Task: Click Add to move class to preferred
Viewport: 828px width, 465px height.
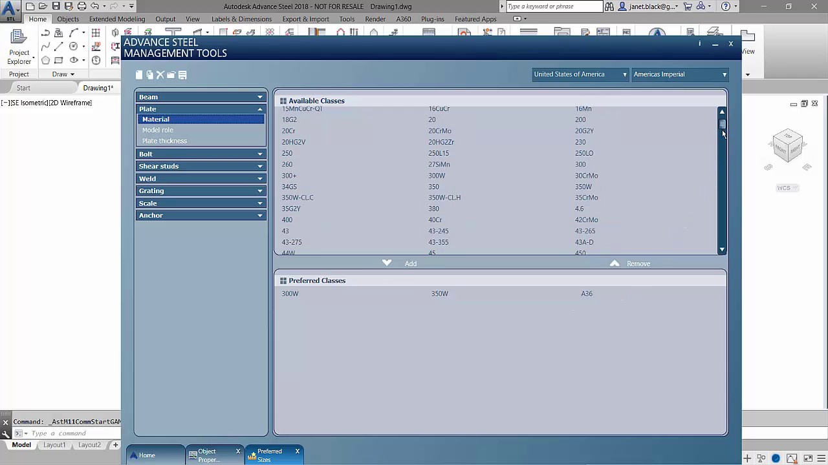Action: pyautogui.click(x=400, y=263)
